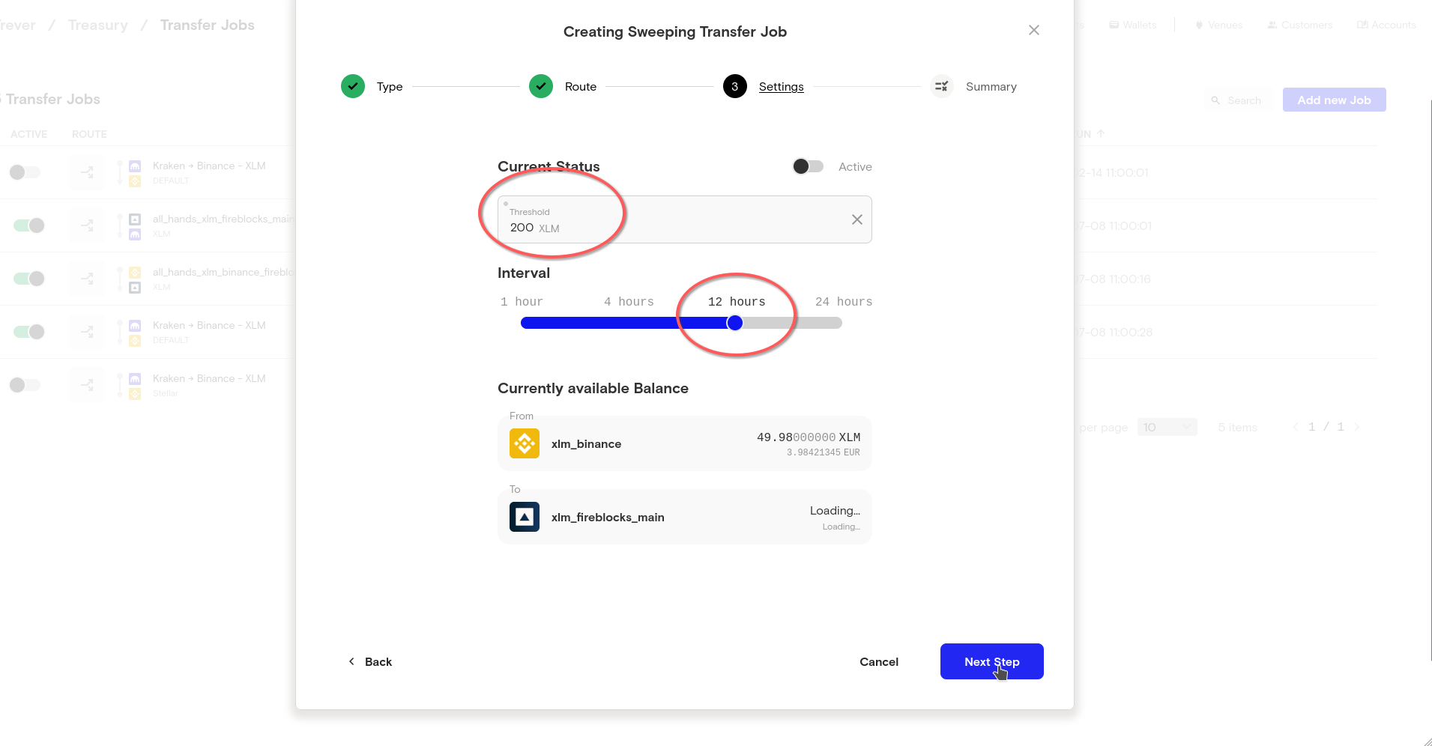Go to next page of jobs
The height and width of the screenshot is (746, 1432).
(x=1356, y=427)
